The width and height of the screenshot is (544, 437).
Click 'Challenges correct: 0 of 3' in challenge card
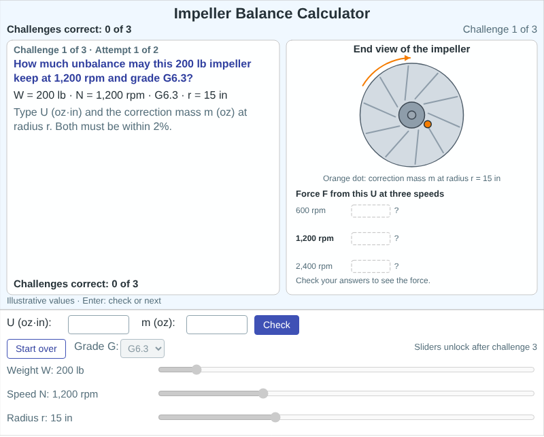76,284
